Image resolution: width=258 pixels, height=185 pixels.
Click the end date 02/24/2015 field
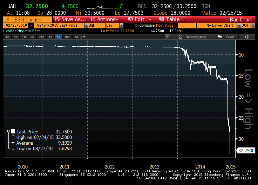coord(46,26)
